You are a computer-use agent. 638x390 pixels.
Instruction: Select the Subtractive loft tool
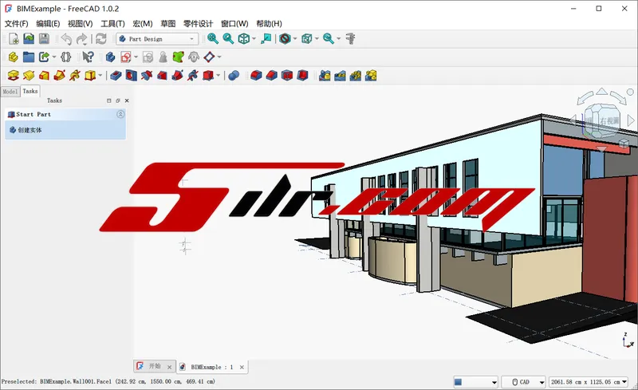coord(162,75)
